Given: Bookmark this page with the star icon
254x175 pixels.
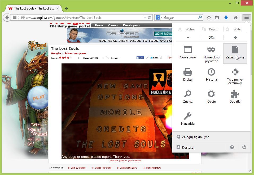Looking at the screenshot, I should 209,17.
